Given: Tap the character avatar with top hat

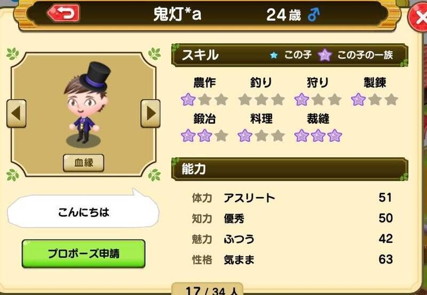Looking at the screenshot, I should [x=86, y=103].
